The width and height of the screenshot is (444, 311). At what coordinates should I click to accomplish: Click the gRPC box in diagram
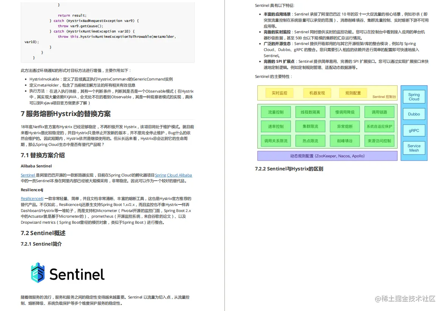(414, 131)
